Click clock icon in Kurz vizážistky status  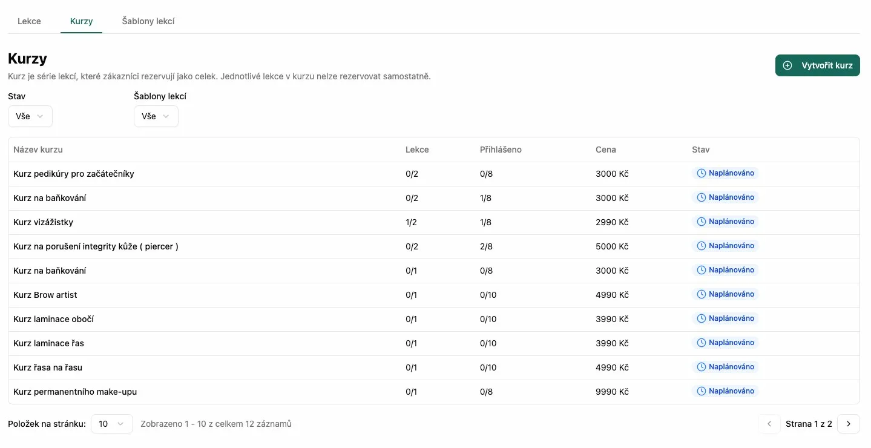pos(702,222)
